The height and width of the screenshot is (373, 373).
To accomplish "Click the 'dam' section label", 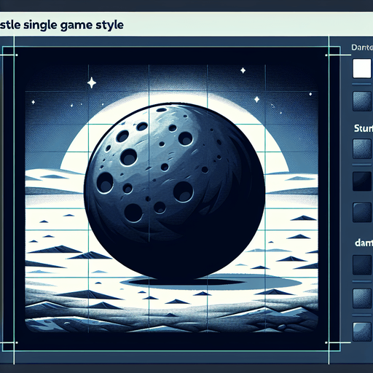I will coord(364,243).
